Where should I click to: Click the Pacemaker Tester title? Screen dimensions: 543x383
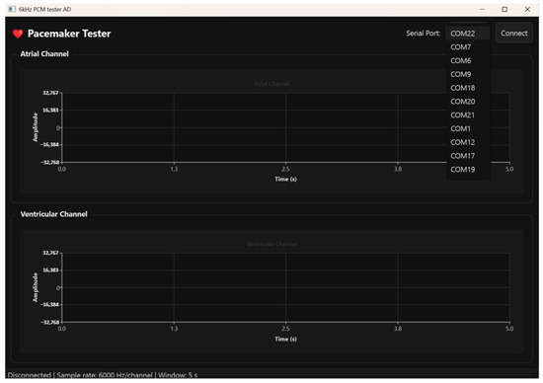[x=69, y=34]
